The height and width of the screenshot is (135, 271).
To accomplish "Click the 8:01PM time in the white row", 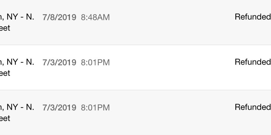I will pos(95,62).
